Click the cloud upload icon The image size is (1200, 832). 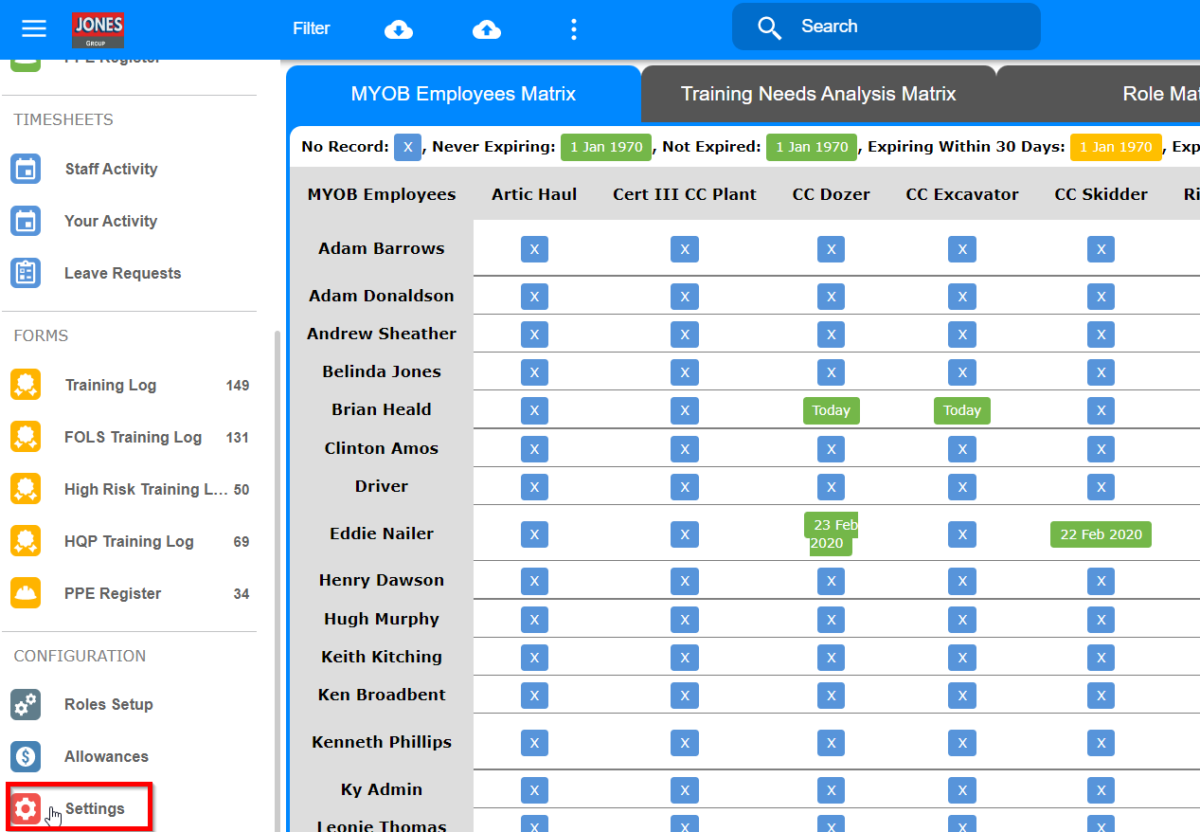pyautogui.click(x=487, y=29)
